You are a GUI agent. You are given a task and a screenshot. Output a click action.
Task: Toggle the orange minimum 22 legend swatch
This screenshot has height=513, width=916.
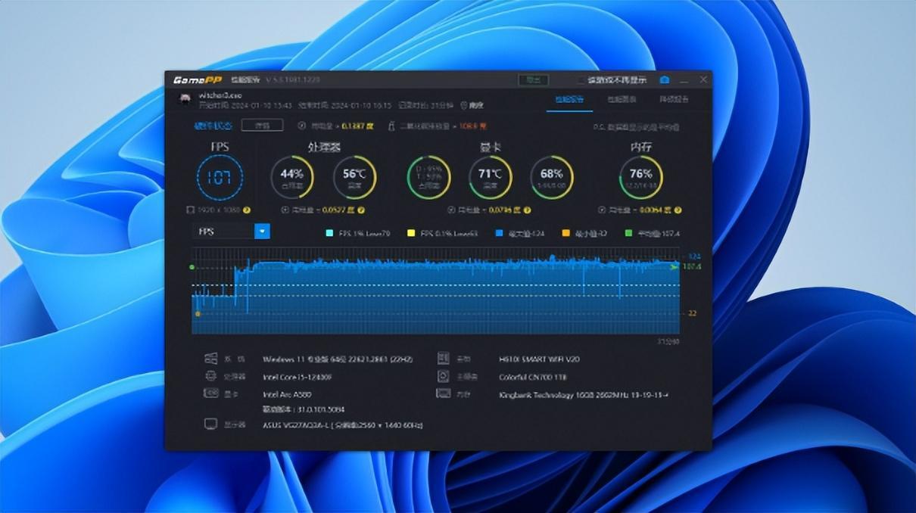[566, 234]
